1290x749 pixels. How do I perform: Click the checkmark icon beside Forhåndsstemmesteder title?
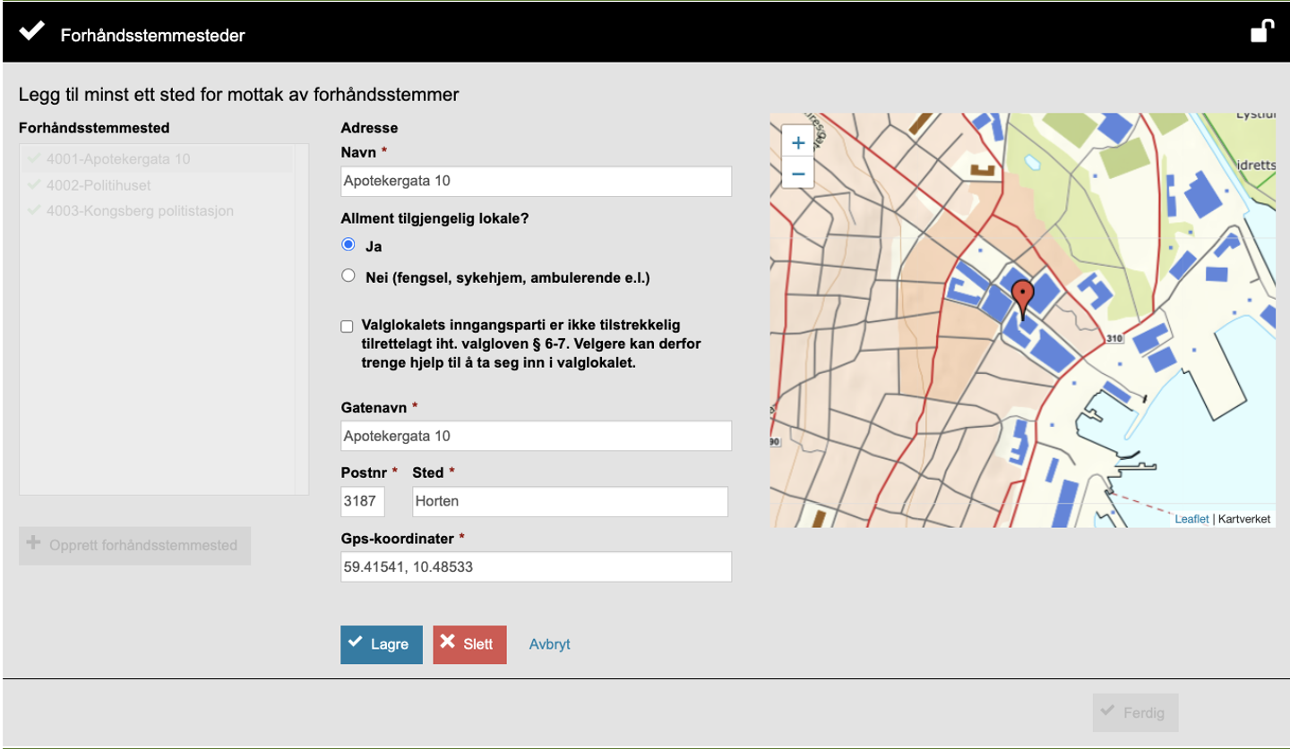[x=31, y=33]
